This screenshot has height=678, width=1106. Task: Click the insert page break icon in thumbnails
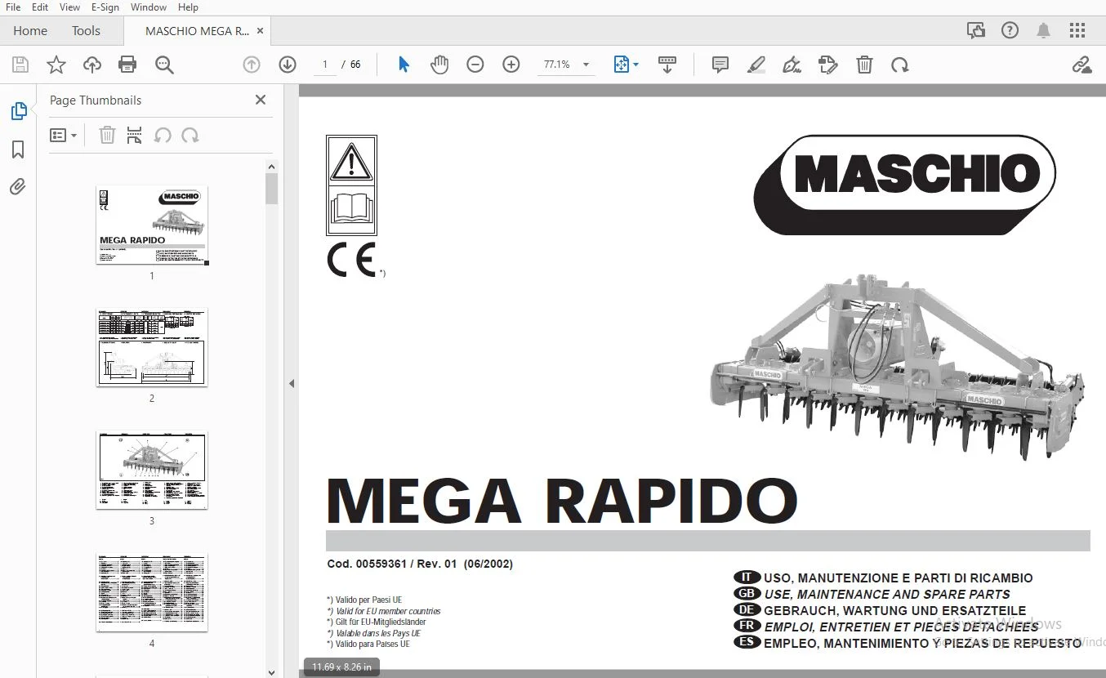135,136
